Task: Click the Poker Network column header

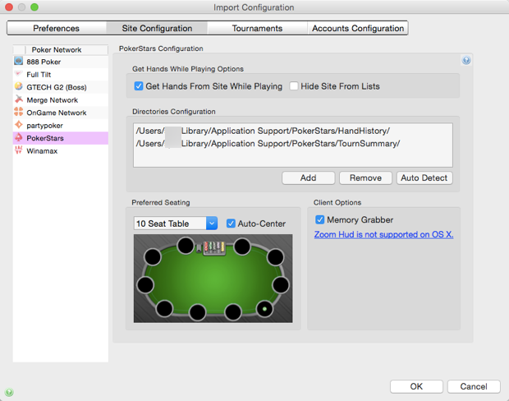Action: point(66,50)
